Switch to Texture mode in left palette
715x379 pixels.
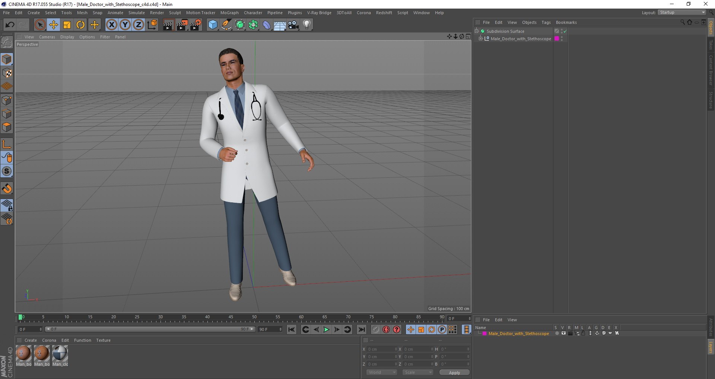click(x=7, y=73)
